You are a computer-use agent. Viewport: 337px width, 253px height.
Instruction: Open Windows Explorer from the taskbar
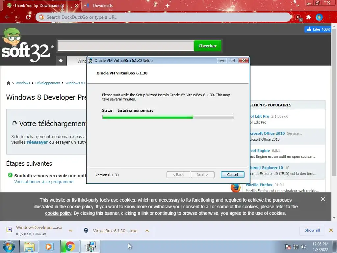[x=29, y=246]
